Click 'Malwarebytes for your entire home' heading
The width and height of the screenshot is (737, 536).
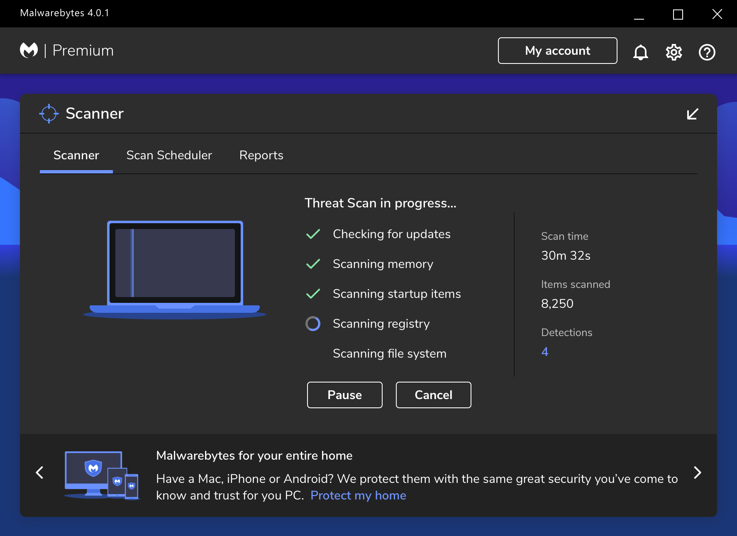click(x=254, y=456)
